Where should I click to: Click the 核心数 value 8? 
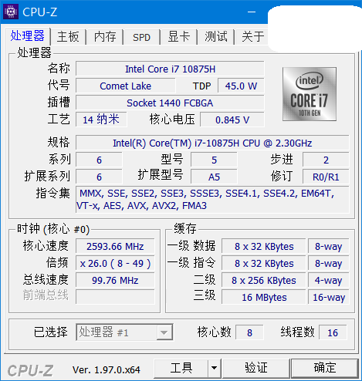coord(249,332)
